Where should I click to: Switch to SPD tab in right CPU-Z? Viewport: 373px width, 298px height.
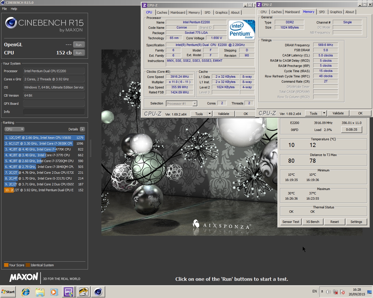(x=322, y=12)
